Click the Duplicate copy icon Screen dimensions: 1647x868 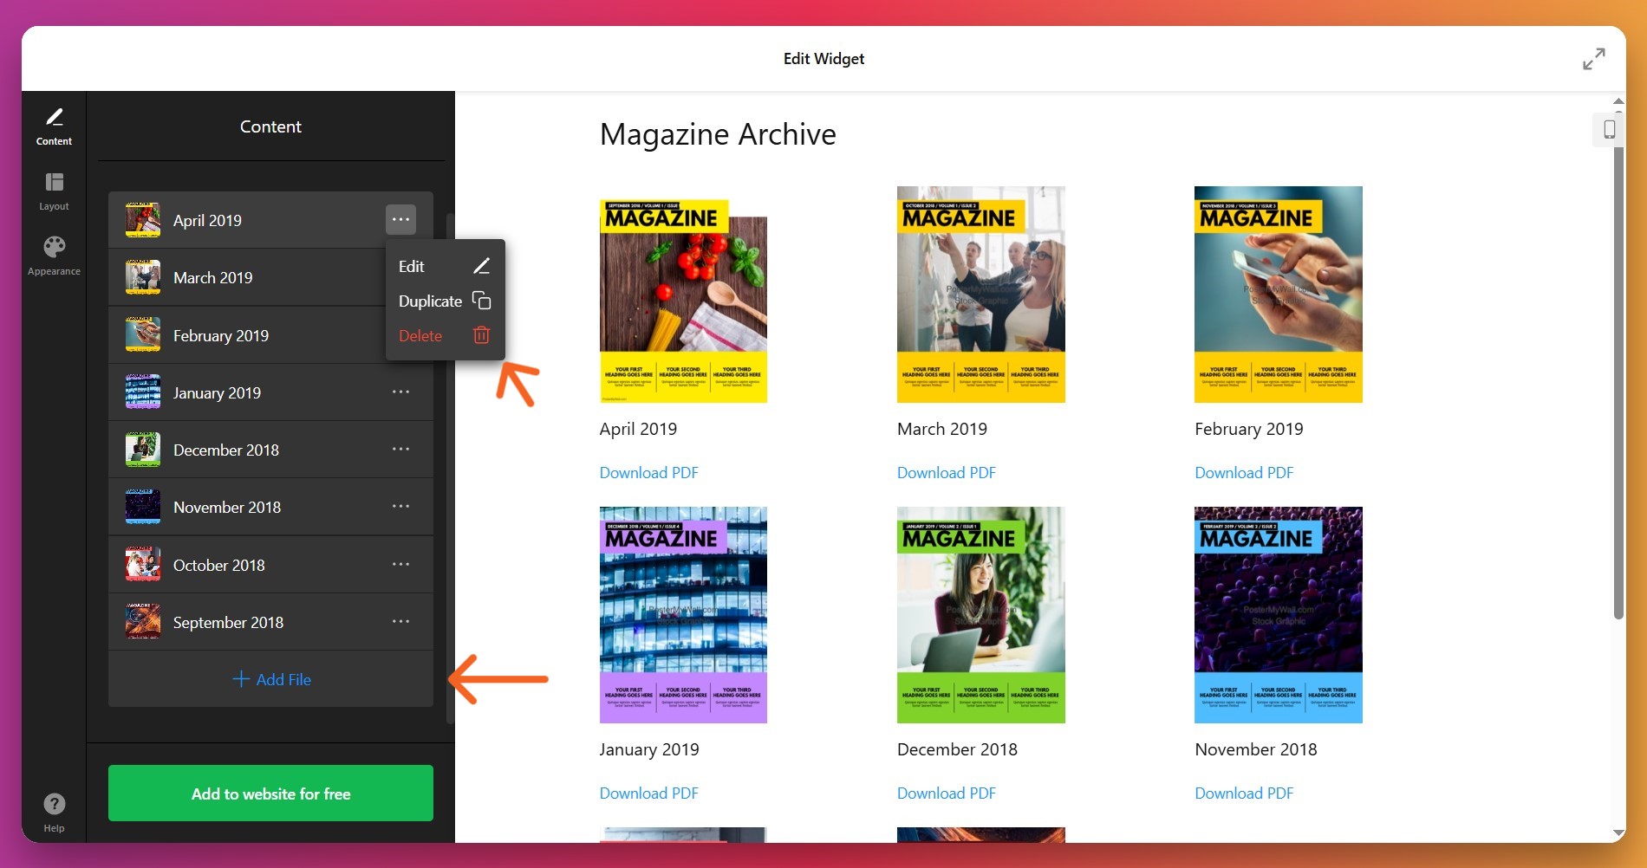tap(482, 301)
